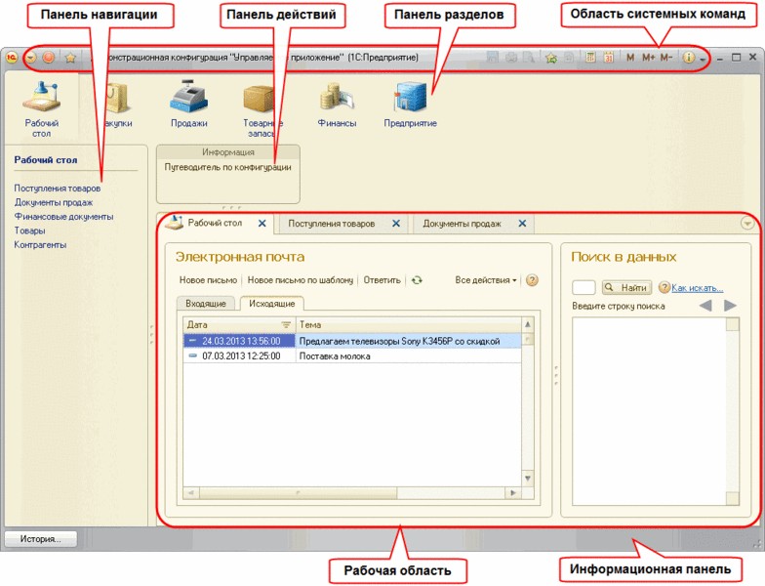Open help icon next to Все действия
The width and height of the screenshot is (765, 586).
(x=533, y=280)
